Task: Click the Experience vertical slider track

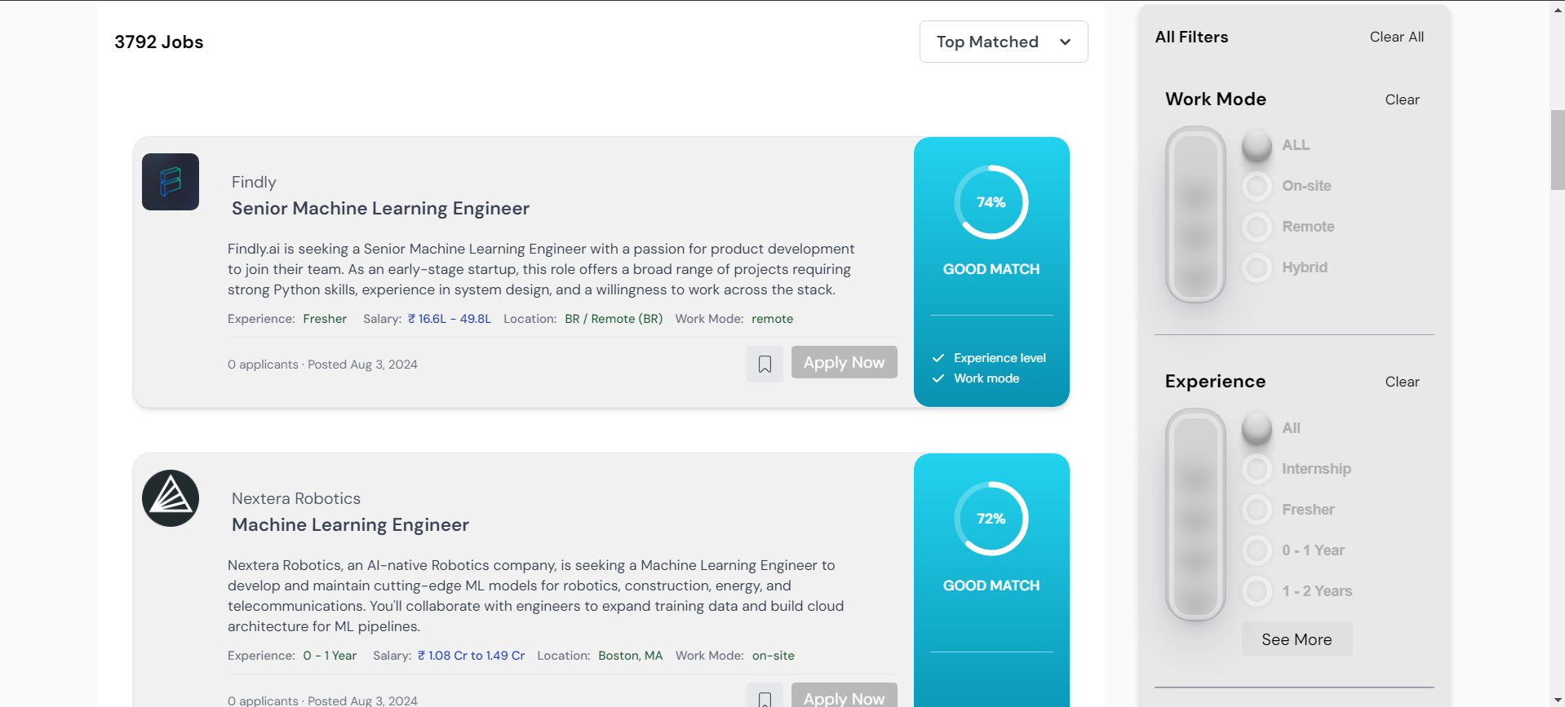Action: tap(1195, 515)
